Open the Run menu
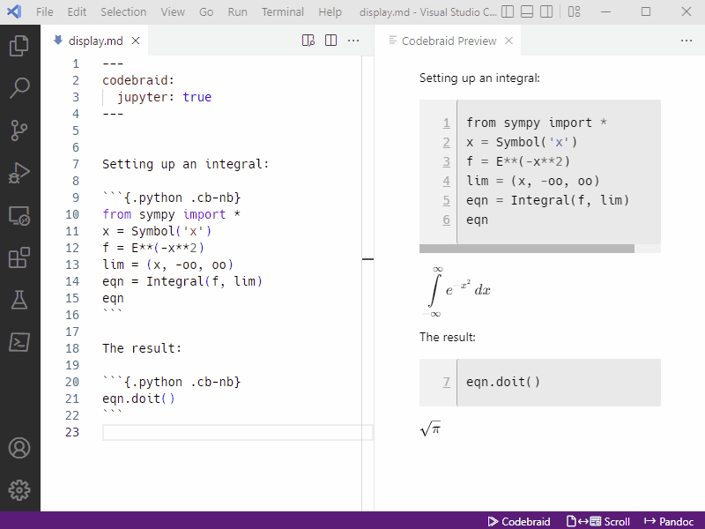 (237, 12)
